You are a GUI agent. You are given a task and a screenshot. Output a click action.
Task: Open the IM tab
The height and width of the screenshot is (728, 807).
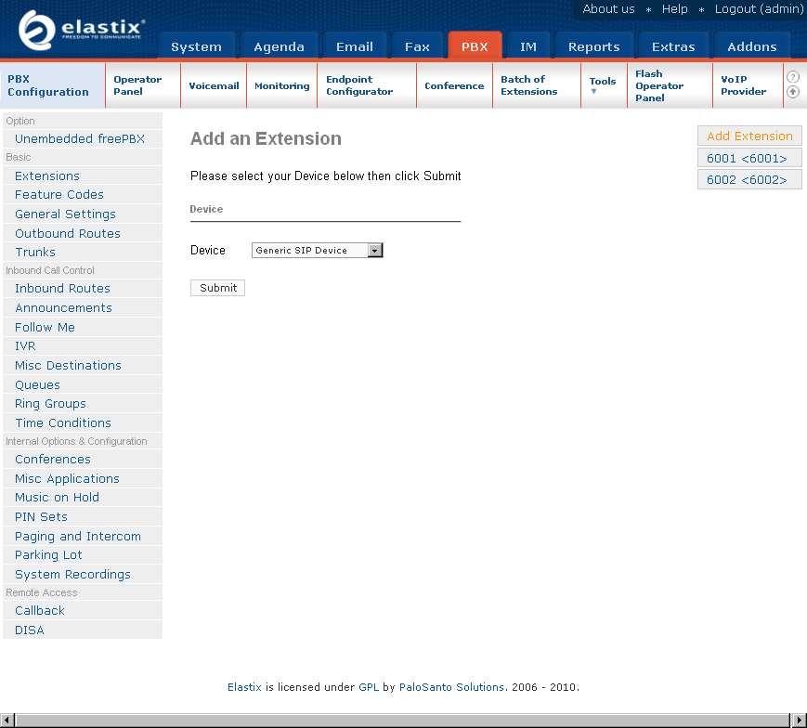click(528, 46)
